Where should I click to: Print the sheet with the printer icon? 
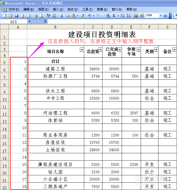[x=36, y=16]
